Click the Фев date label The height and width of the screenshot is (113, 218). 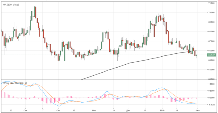point(198,111)
